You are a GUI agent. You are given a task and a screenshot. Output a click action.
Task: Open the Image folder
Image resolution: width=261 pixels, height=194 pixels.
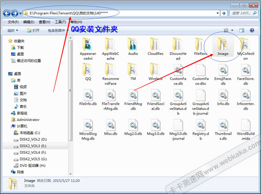coord(223,46)
